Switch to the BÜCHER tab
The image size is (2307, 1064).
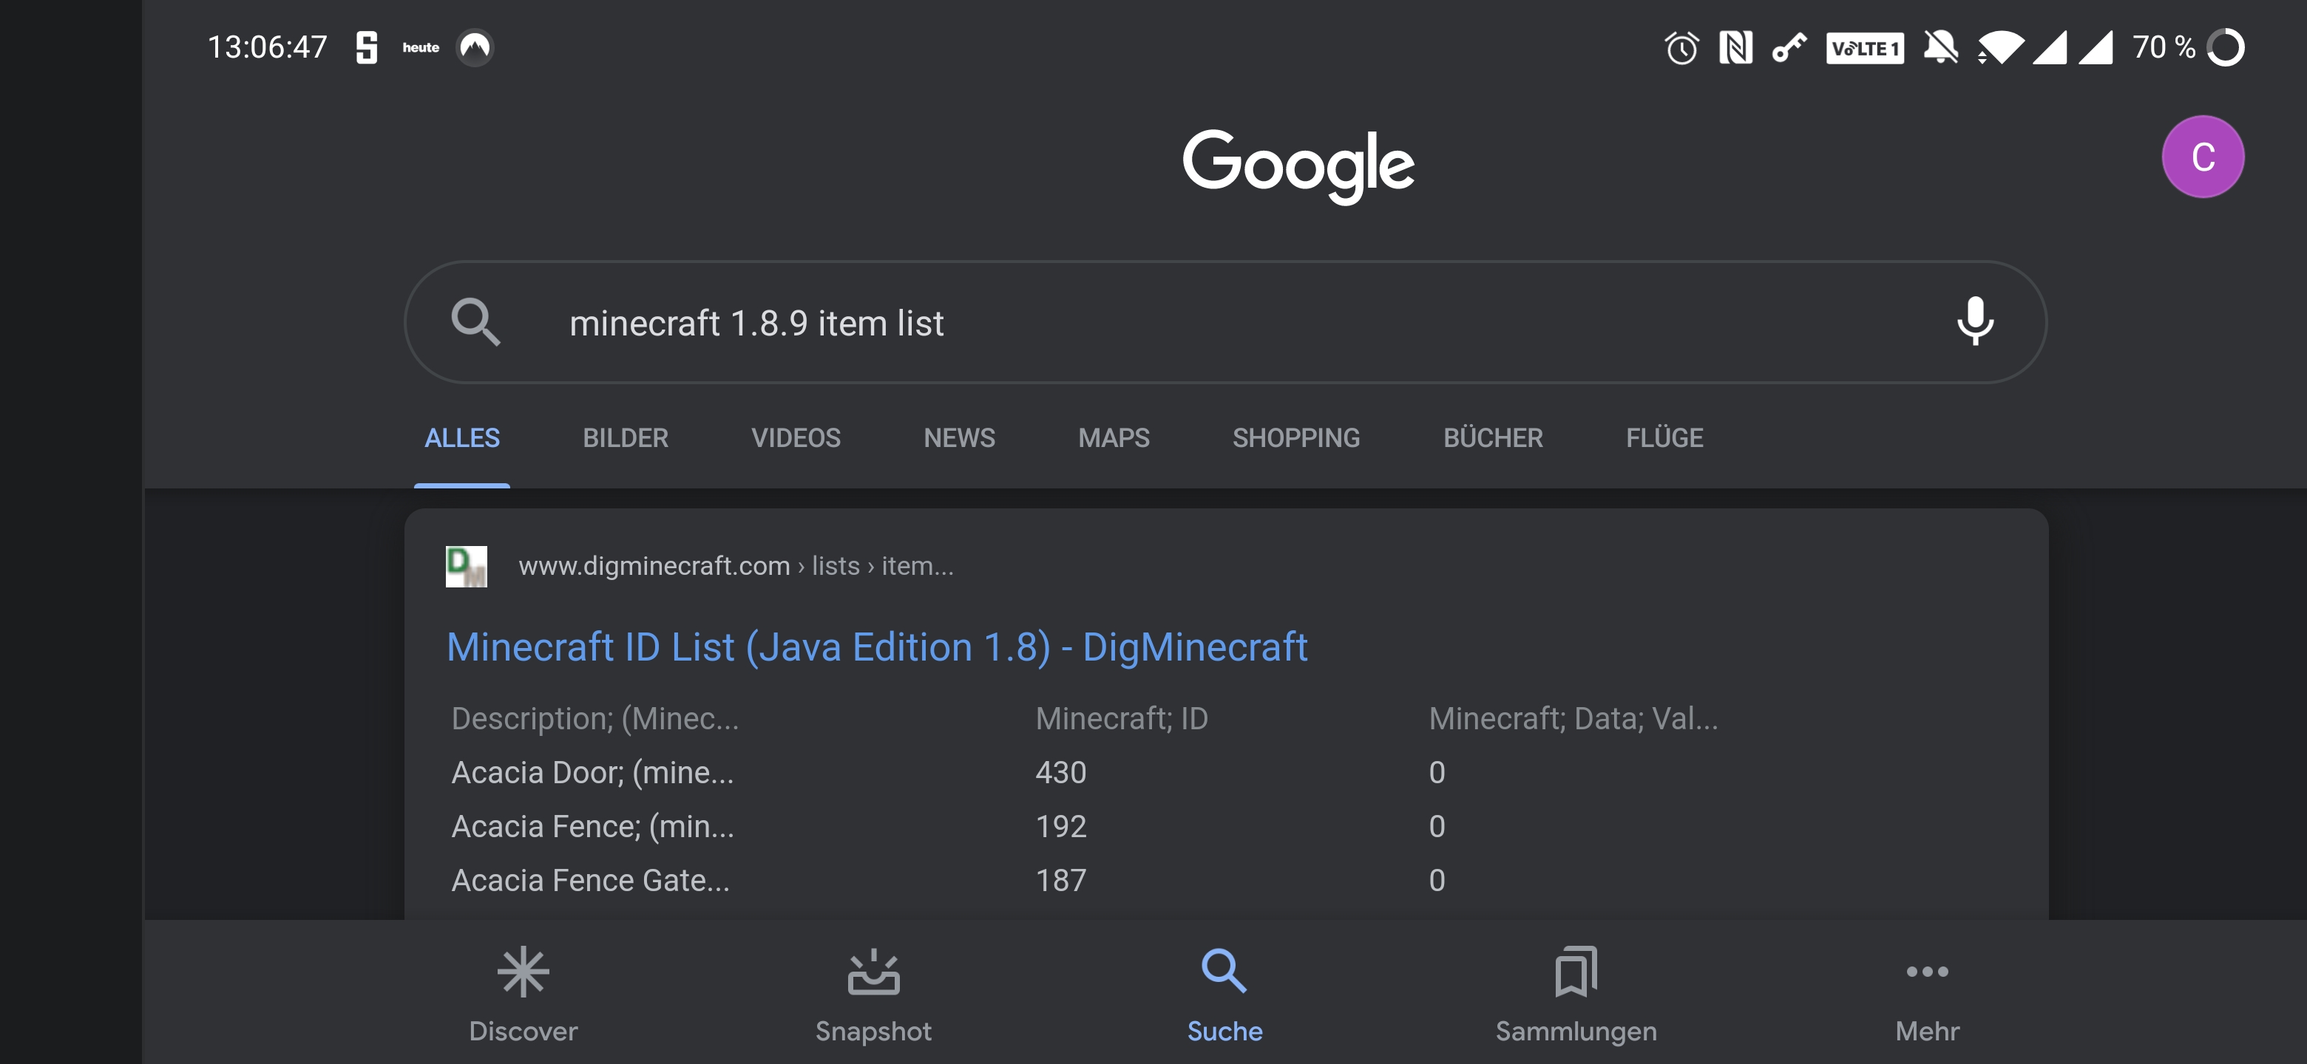(x=1493, y=438)
